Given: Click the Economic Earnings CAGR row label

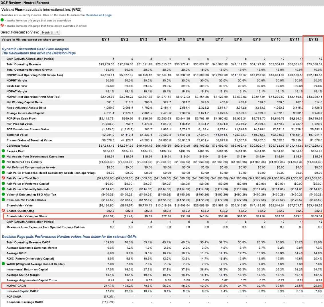Looking at the screenshot, I should [x=25, y=302].
